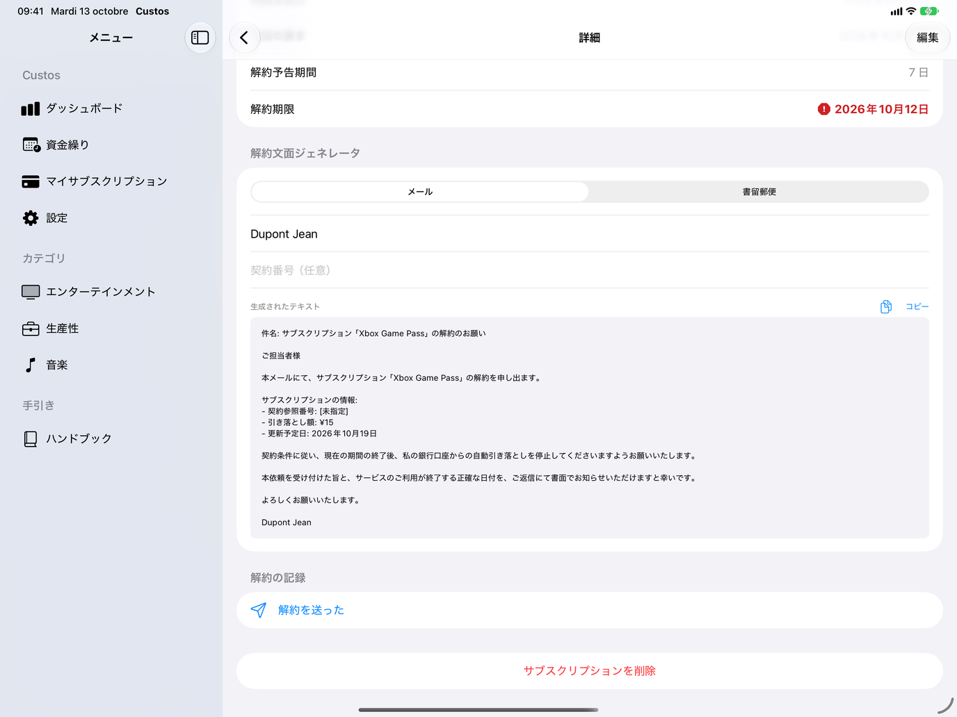Viewport: 957px width, 717px height.
Task: Click the 資金繰り calendar icon
Action: click(31, 145)
